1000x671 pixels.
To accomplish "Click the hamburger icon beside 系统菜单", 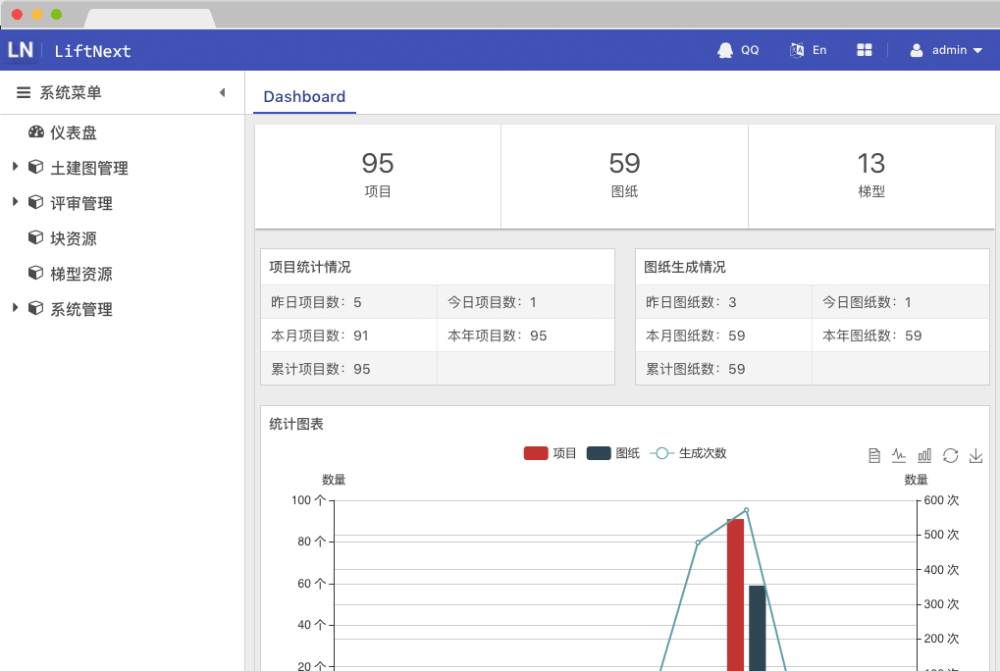I will (24, 93).
